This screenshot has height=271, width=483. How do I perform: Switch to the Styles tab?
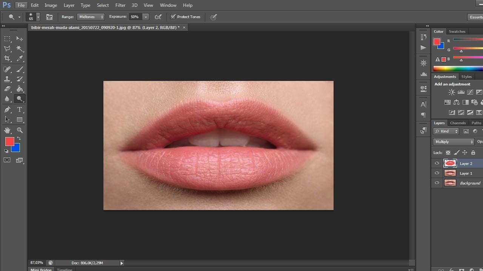click(x=466, y=77)
